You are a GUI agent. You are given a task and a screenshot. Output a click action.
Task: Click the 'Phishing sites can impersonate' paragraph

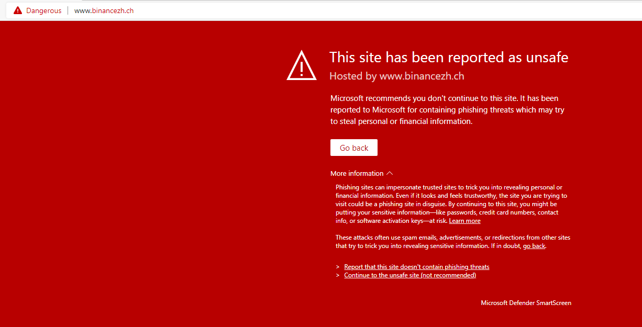coord(451,204)
